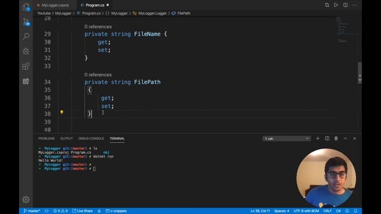Viewport: 381px width, 214px height.
Task: Run the code with the play icon
Action: click(x=336, y=5)
